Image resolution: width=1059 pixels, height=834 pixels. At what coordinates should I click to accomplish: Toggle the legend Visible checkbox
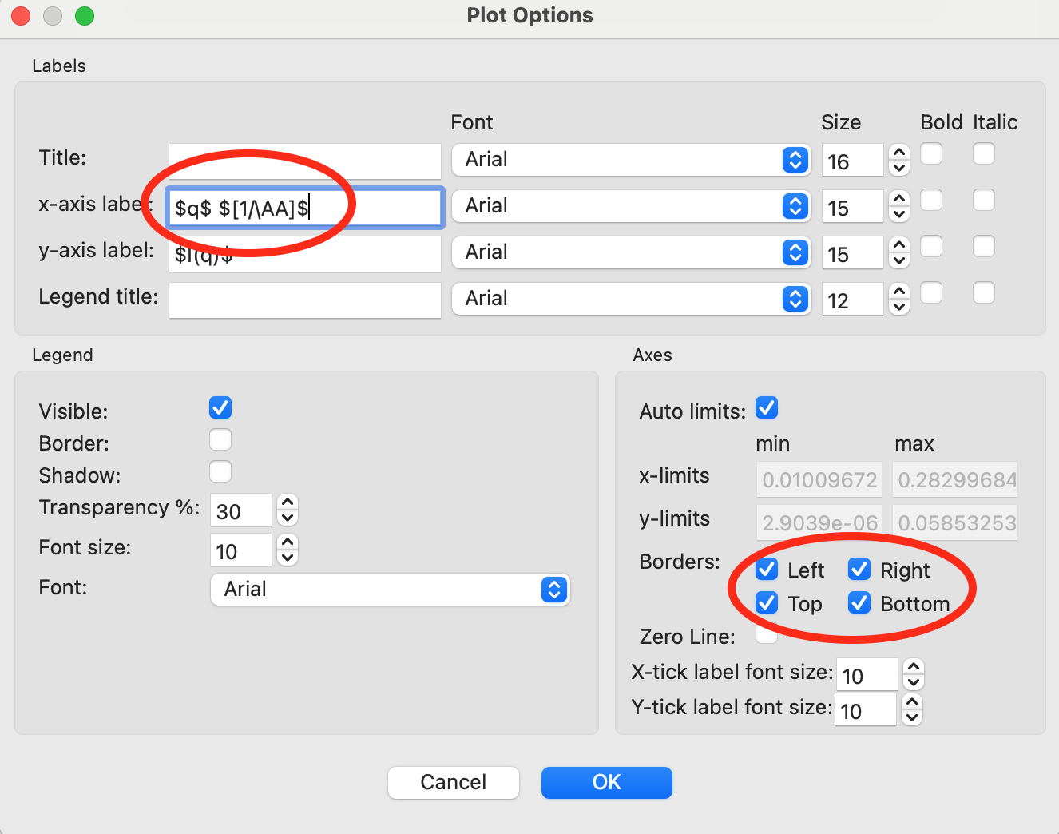[x=220, y=408]
